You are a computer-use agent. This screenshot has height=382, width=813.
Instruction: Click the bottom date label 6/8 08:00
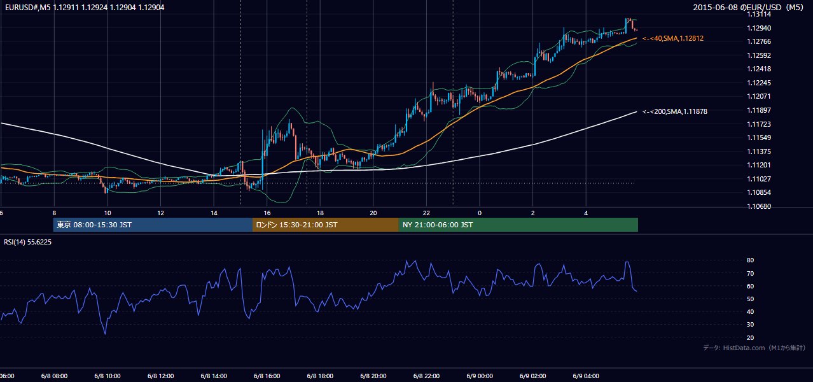tap(53, 376)
